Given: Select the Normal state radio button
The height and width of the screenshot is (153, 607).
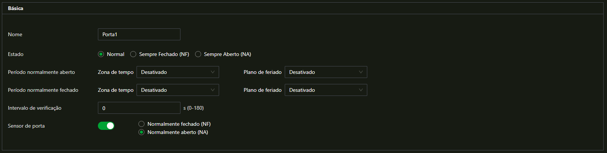Looking at the screenshot, I should (101, 54).
